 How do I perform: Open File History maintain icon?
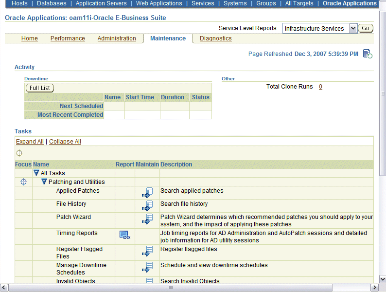147,206
